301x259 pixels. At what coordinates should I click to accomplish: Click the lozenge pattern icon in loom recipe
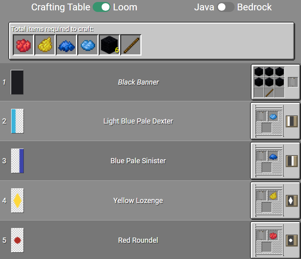point(291,200)
